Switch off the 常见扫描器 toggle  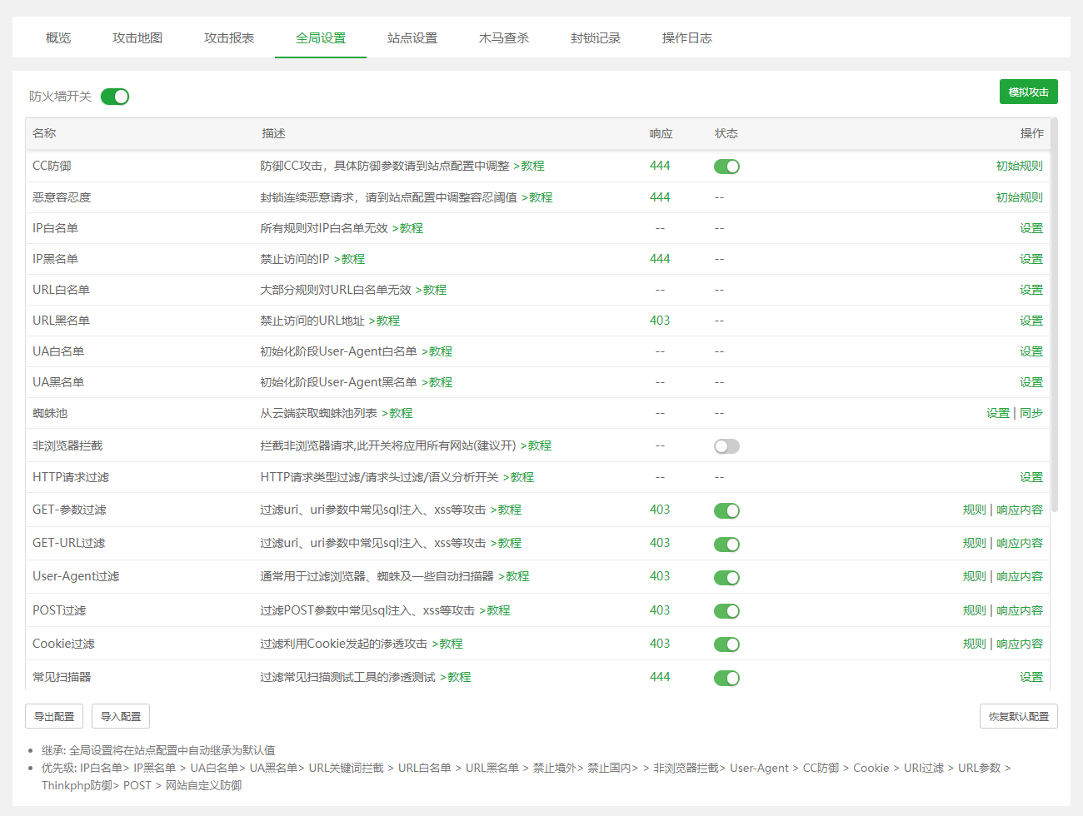pyautogui.click(x=726, y=678)
